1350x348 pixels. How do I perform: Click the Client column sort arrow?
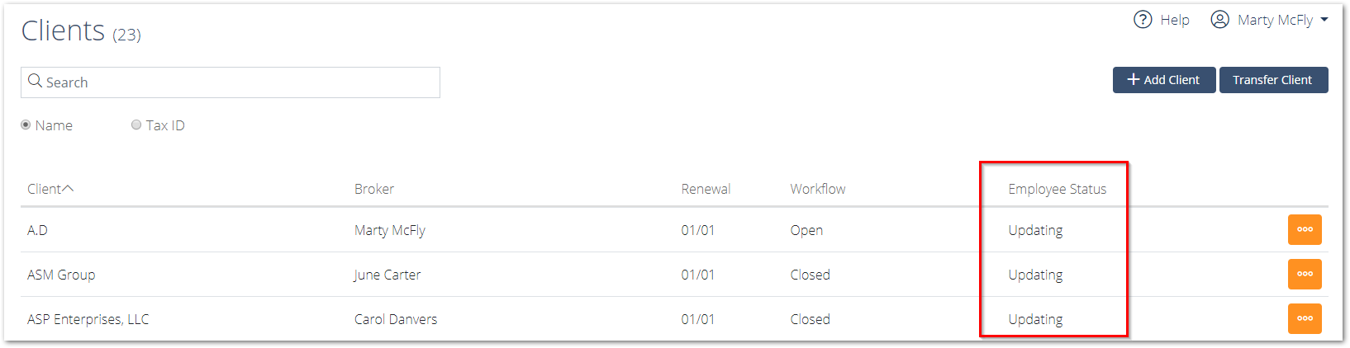point(68,189)
